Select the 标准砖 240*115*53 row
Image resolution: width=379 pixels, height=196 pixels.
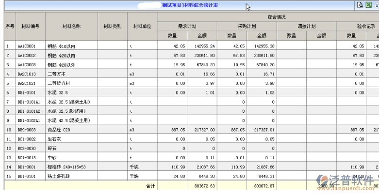(x=67, y=167)
